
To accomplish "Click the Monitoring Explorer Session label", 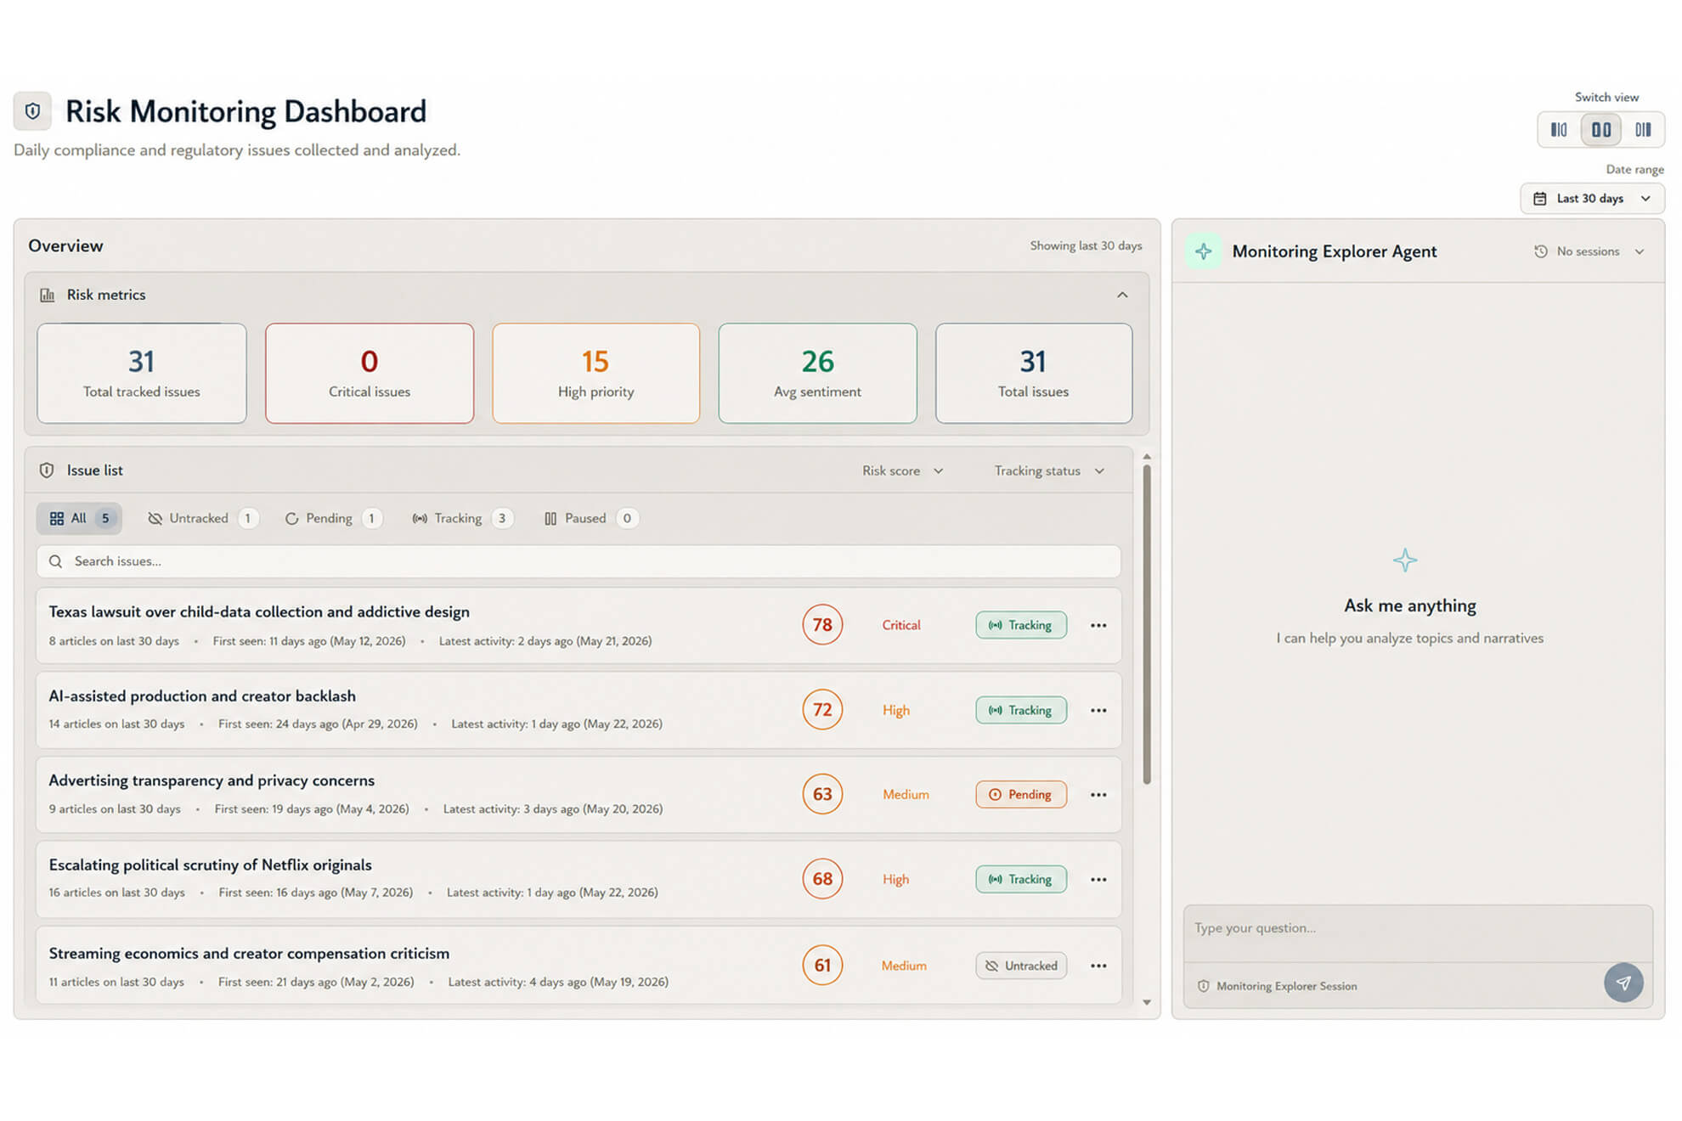I will 1286,986.
